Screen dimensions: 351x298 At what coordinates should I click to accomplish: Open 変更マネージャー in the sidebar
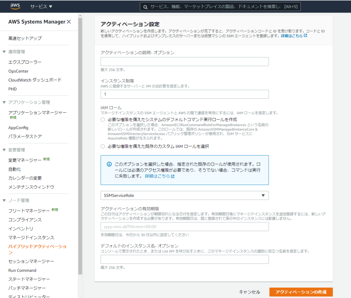(x=25, y=160)
